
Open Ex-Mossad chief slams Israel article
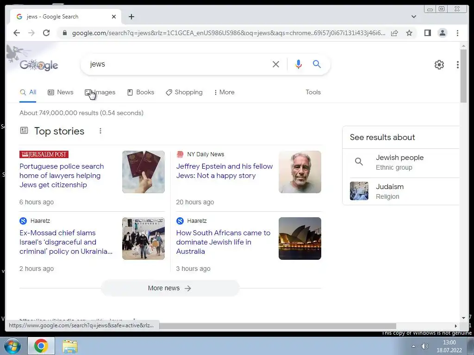click(66, 242)
